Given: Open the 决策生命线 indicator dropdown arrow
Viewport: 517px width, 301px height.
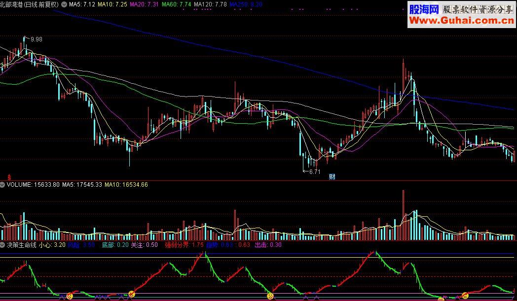Looking at the screenshot, I should pyautogui.click(x=2, y=245).
